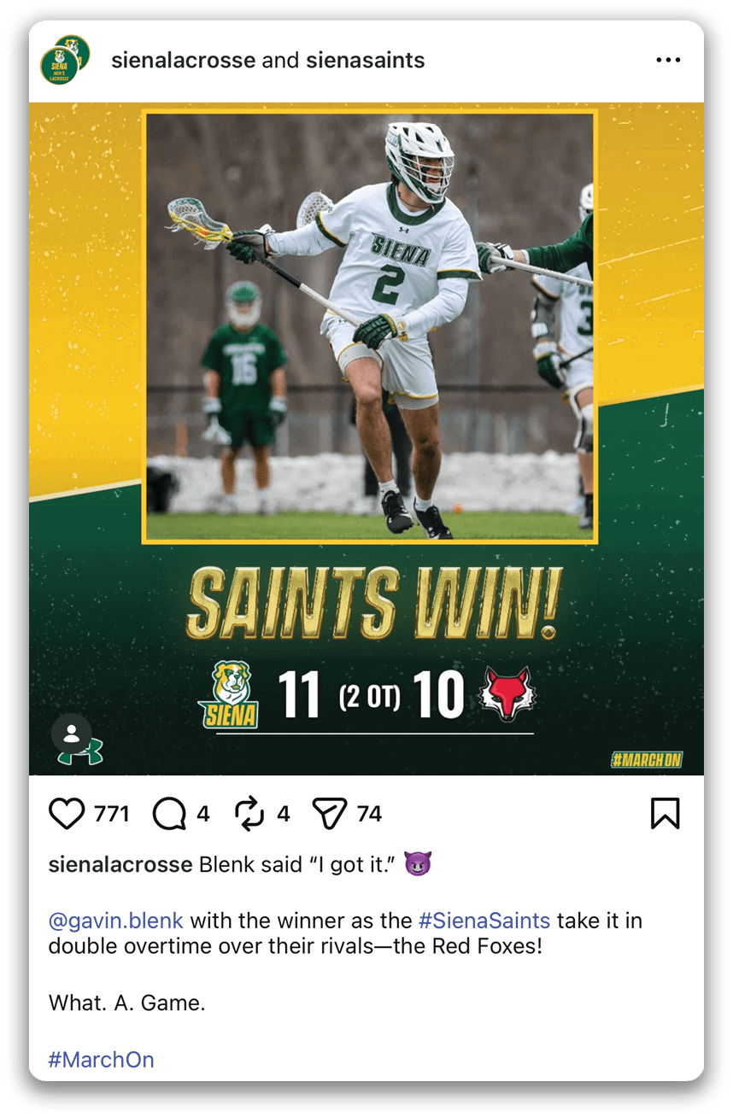The height and width of the screenshot is (1117, 733).
Task: Click the Siena bulldog logo in scoreboard
Action: coord(229,694)
